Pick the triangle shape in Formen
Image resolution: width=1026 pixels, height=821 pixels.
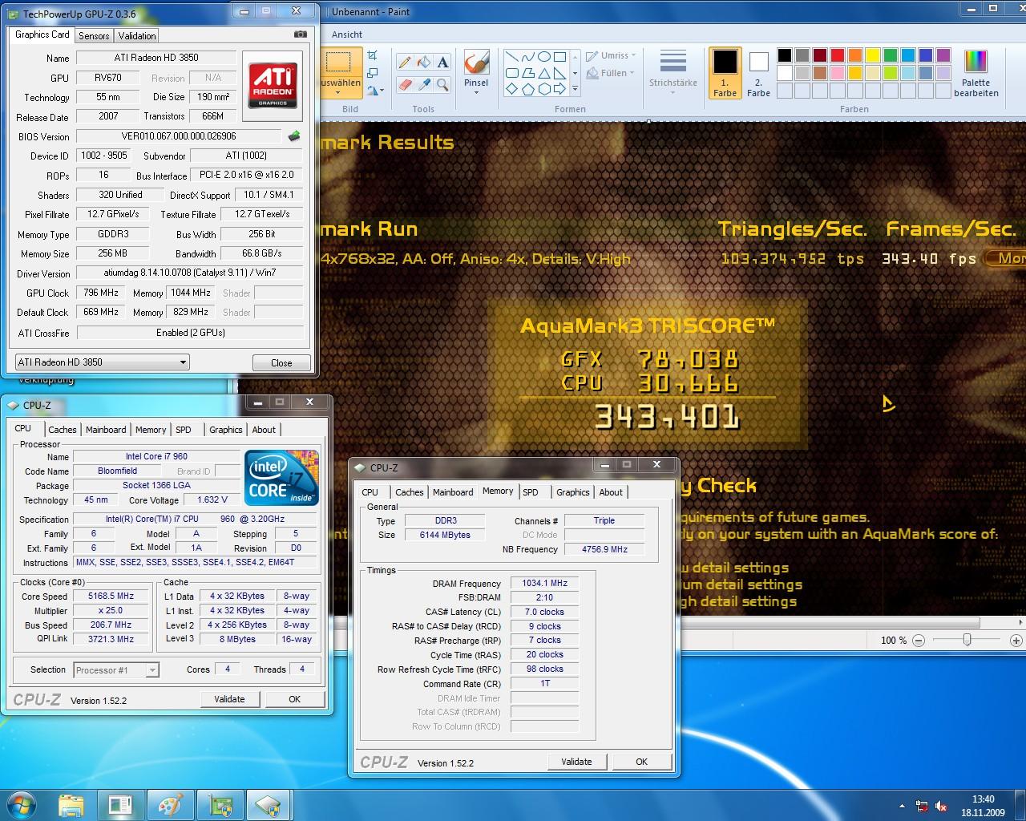pyautogui.click(x=543, y=73)
